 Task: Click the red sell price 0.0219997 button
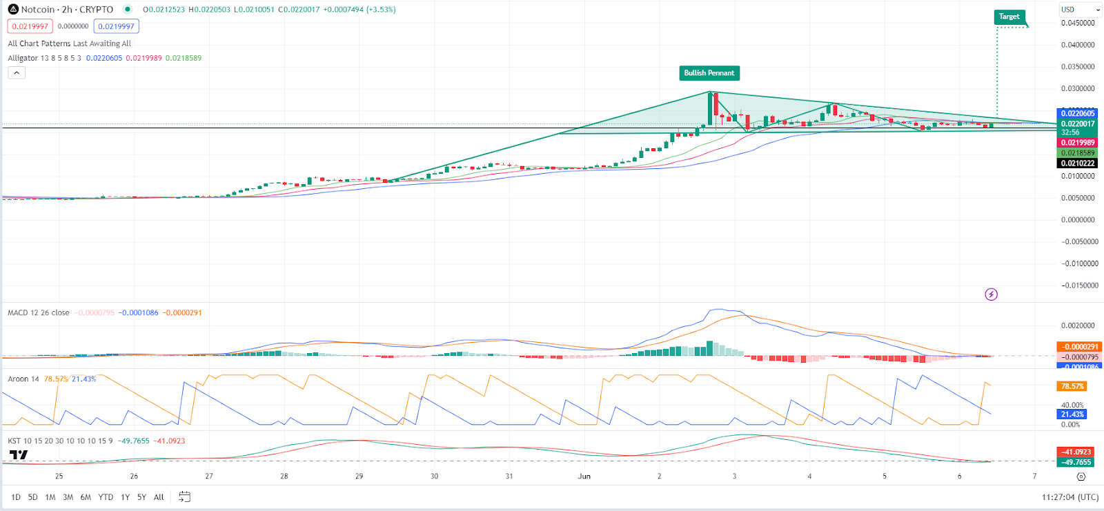coord(30,26)
